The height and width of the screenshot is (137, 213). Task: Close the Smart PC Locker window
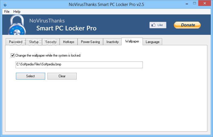pos(204,3)
